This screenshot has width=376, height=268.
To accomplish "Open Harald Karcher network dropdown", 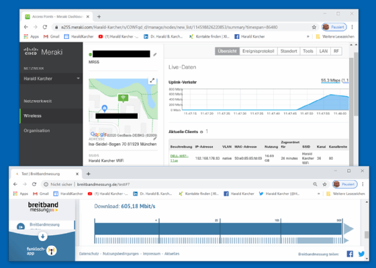I will [51, 79].
